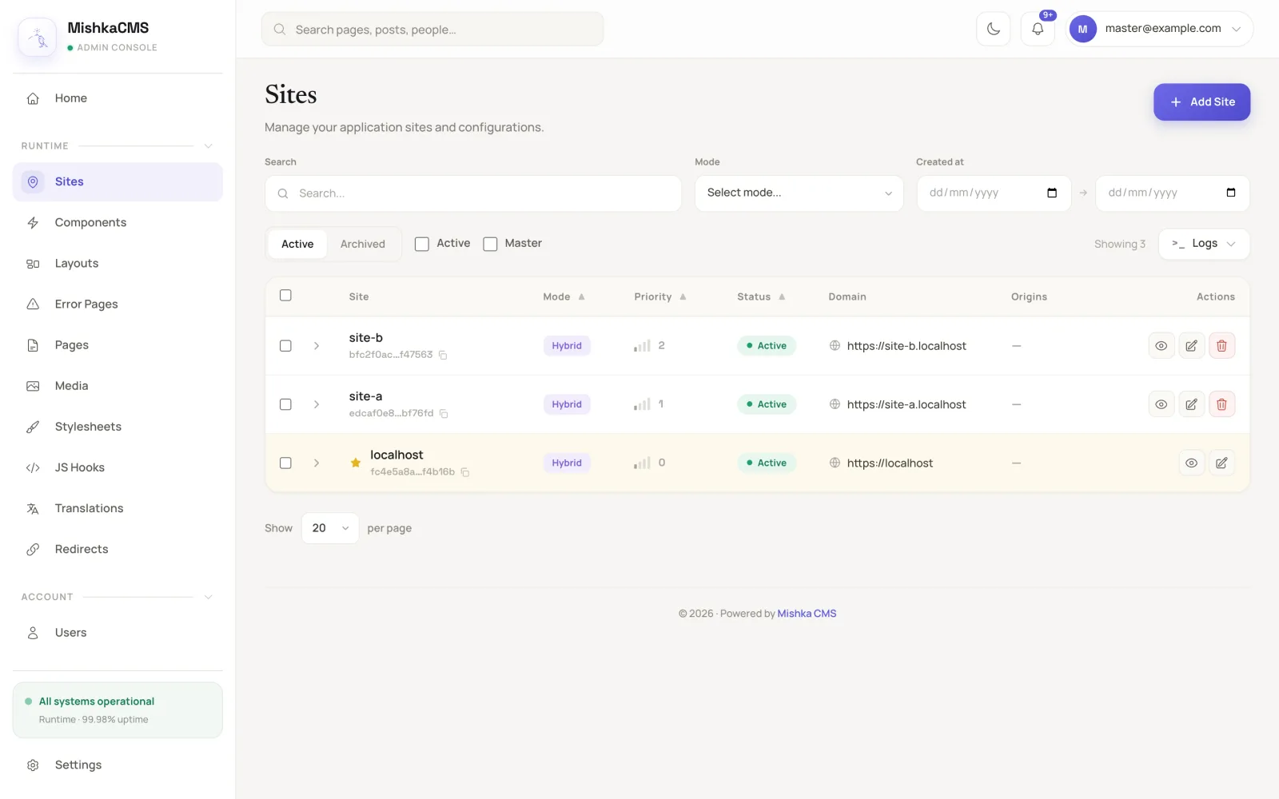Open calendar picker for end date
Image resolution: width=1279 pixels, height=799 pixels.
coord(1231,193)
